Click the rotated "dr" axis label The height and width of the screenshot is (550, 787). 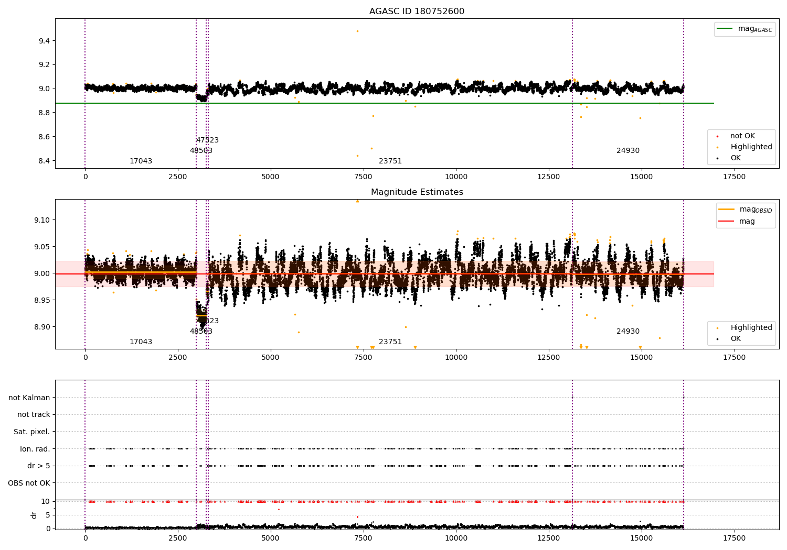click(34, 515)
